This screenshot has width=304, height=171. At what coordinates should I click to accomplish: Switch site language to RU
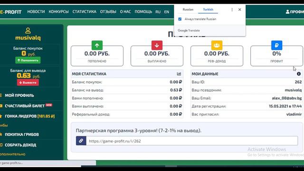[158, 12]
